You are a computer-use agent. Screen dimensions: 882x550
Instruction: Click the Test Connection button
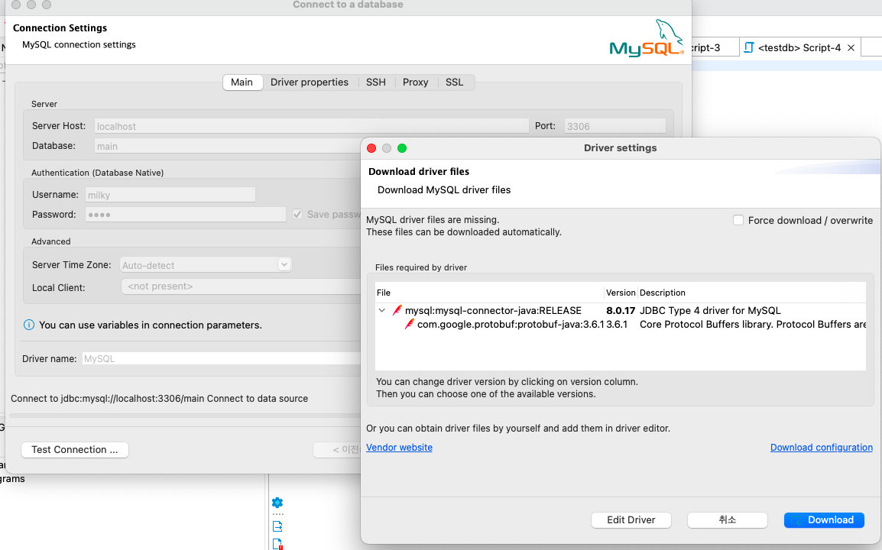point(75,450)
